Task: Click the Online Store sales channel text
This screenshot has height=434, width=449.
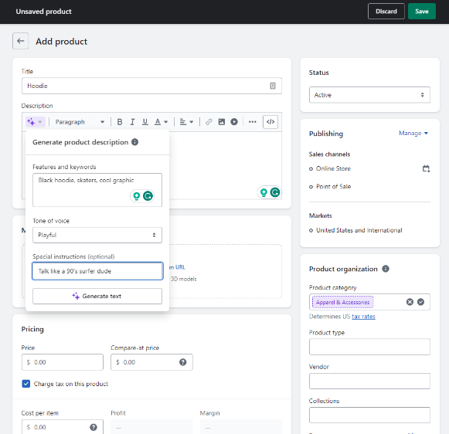Action: point(333,168)
